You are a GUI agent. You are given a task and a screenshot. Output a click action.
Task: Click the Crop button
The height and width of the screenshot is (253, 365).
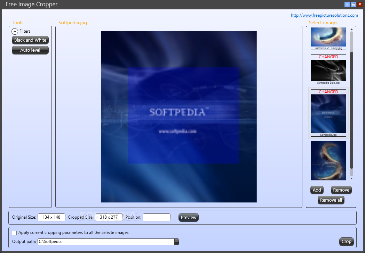pos(346,242)
